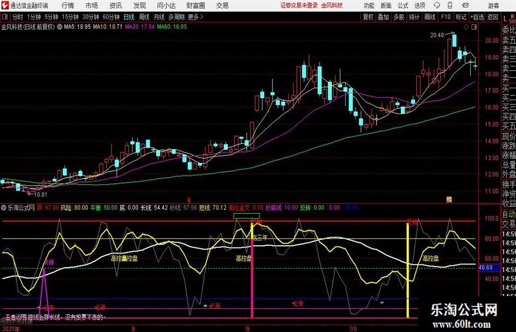516x332 pixels.
Task: Click the red L icon at top right
Action: click(x=505, y=19)
